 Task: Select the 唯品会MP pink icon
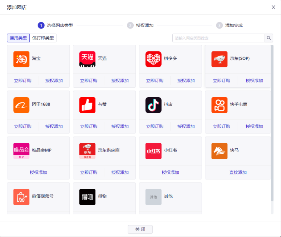click(x=21, y=151)
